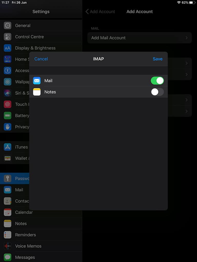This screenshot has height=262, width=197.
Task: Tap the 62% battery percentage text
Action: [185, 3]
